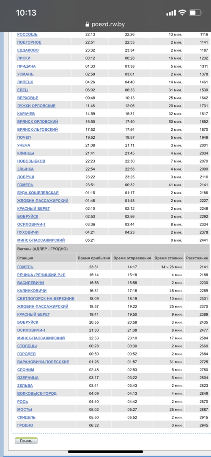Open the ЛУЖКИ ОРЛОВСКИЕ station link
211x457 pixels.
[x=36, y=106]
